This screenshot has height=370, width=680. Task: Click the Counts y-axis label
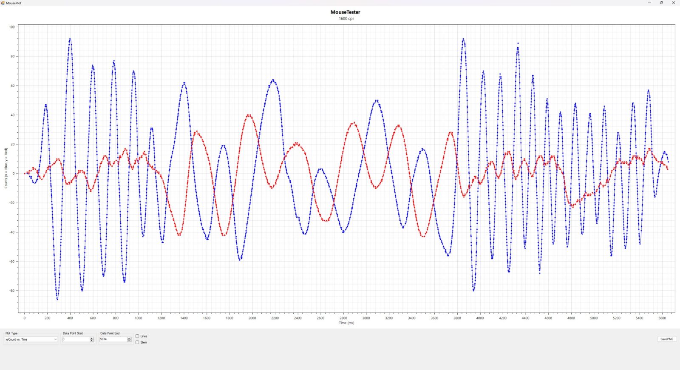point(6,168)
